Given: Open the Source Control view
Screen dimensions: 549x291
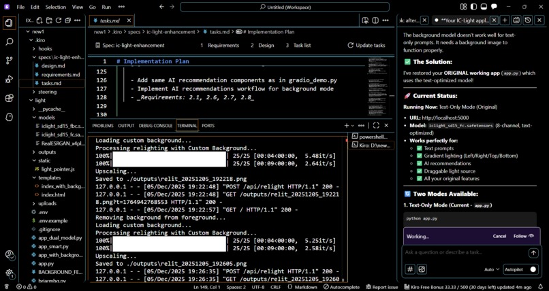Looking at the screenshot, I should pos(10,61).
